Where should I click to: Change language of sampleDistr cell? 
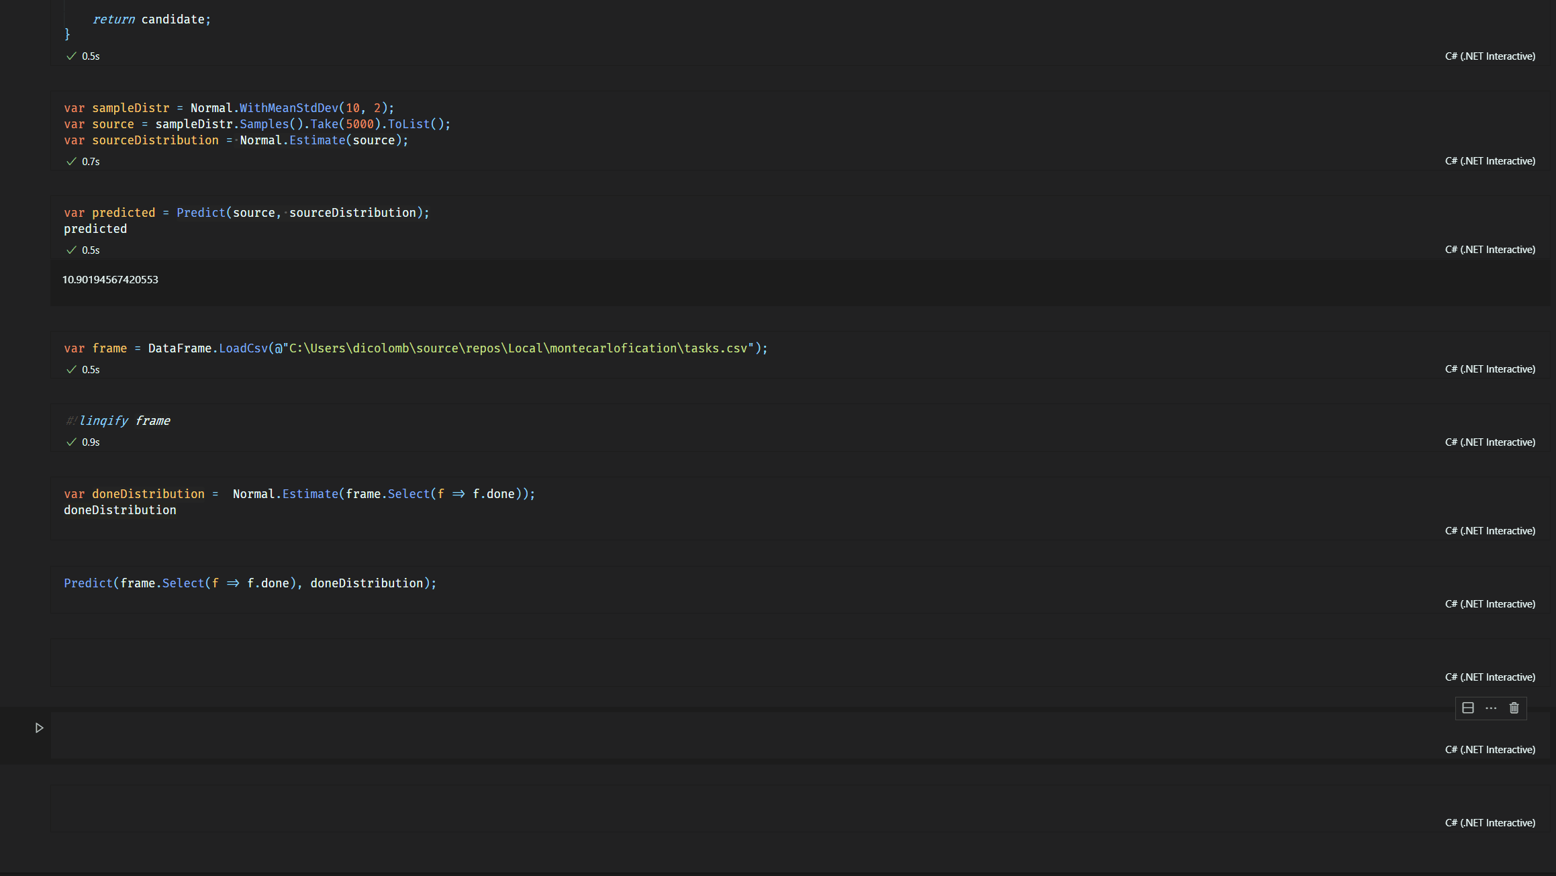click(1490, 161)
